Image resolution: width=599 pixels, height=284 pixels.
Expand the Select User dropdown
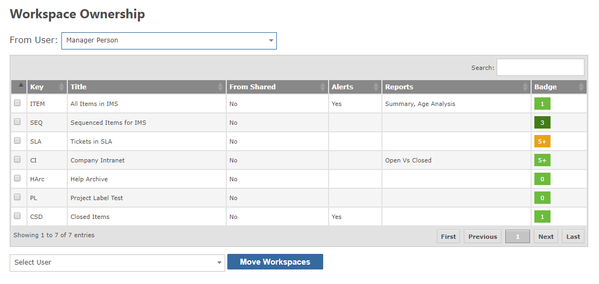(117, 263)
